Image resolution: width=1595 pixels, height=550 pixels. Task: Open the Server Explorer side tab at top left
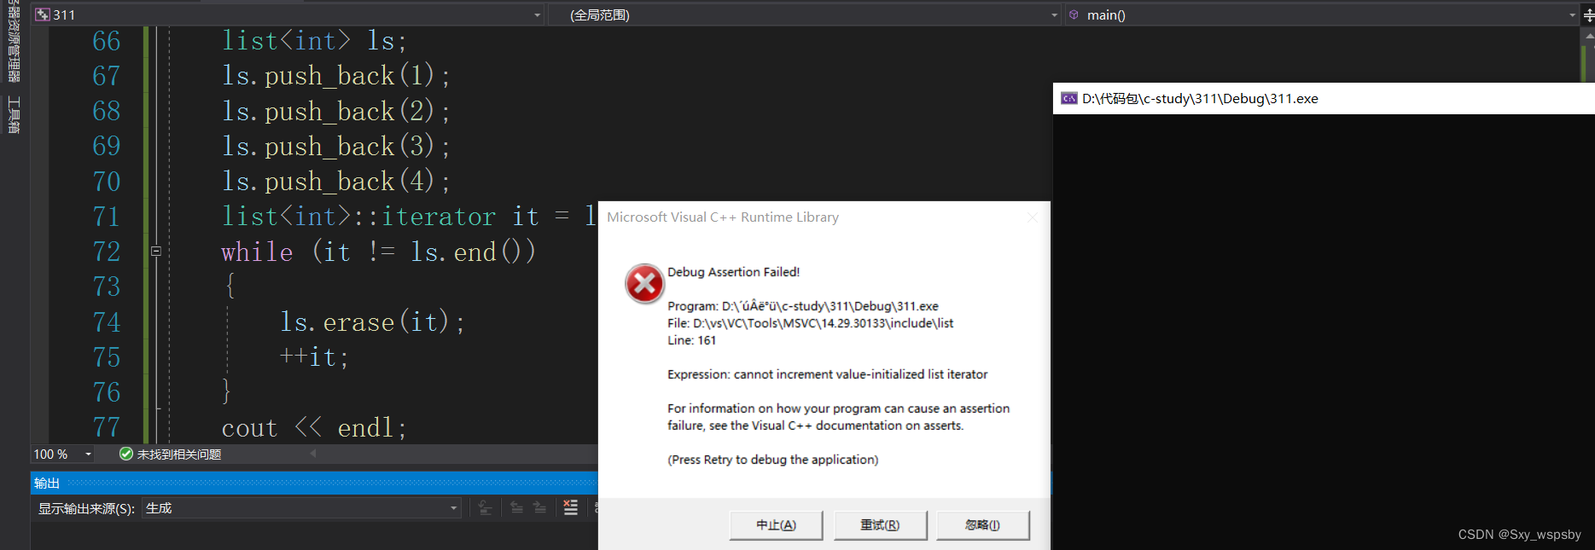point(14,41)
